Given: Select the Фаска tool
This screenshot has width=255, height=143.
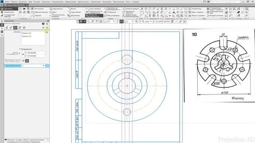Looking at the screenshot, I should [x=72, y=9].
